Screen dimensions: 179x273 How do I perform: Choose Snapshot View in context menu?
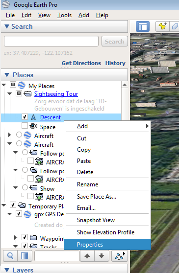click(107, 220)
